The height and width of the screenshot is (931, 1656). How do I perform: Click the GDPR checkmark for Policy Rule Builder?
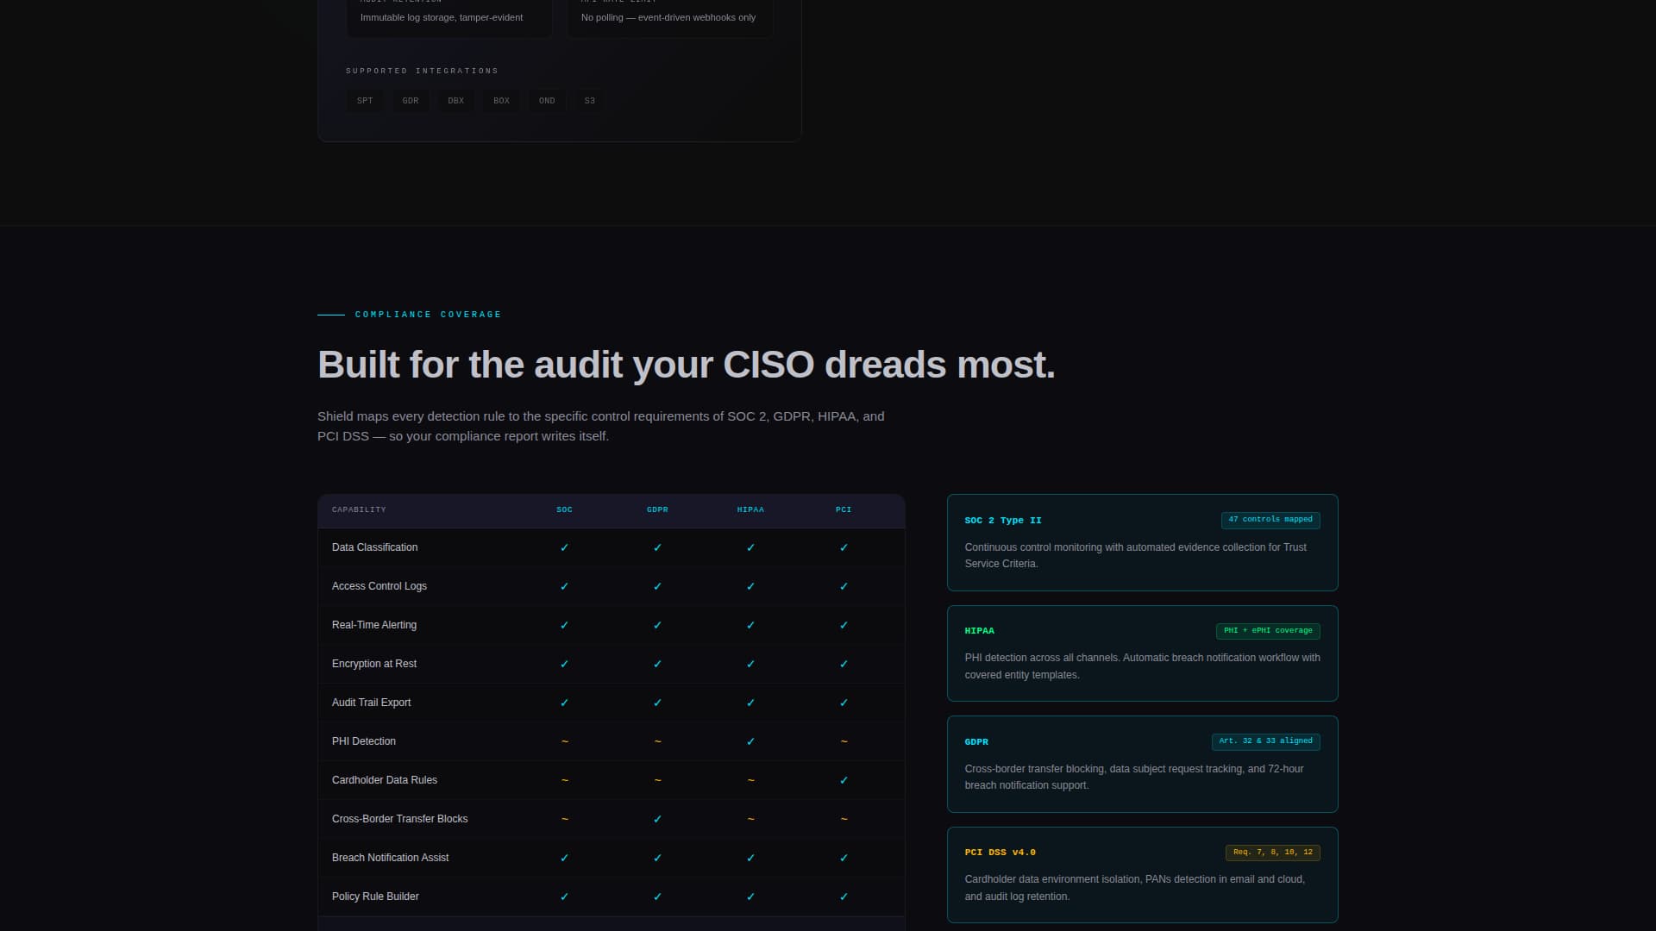click(657, 897)
